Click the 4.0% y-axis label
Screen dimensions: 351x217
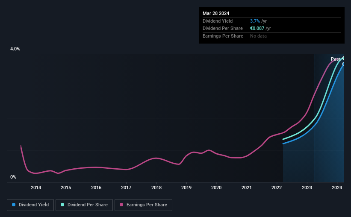point(15,49)
